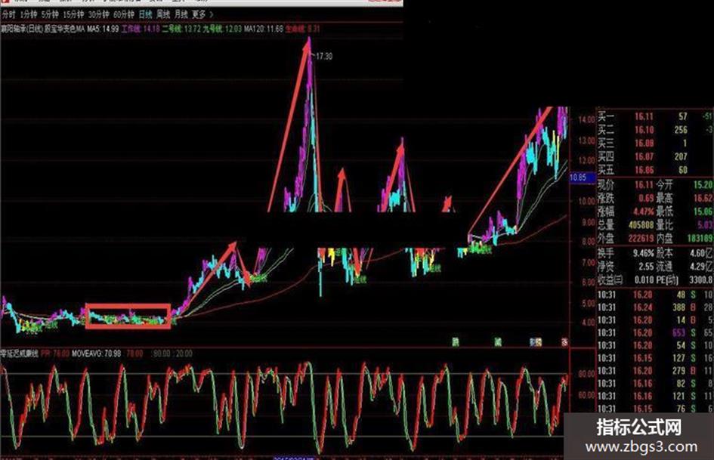Click the MA5: 14.99 indicator value
The width and height of the screenshot is (714, 460).
coord(103,29)
